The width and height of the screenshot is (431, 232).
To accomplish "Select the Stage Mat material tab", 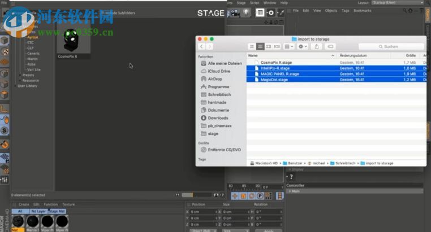I will click(x=57, y=211).
